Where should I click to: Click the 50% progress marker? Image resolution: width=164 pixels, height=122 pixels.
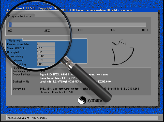point(81,30)
